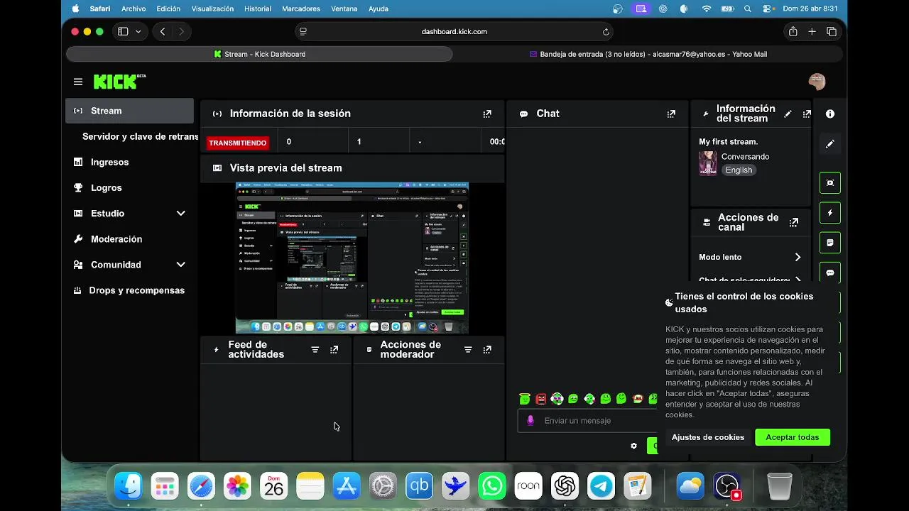Click Safari share button
This screenshot has width=909, height=511.
793,31
